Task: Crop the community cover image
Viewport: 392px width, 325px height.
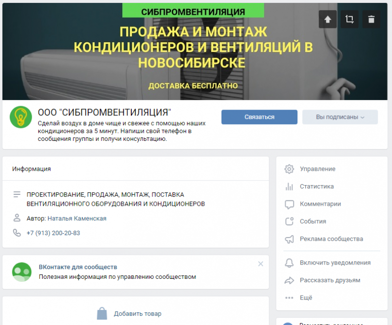Action: coord(349,19)
